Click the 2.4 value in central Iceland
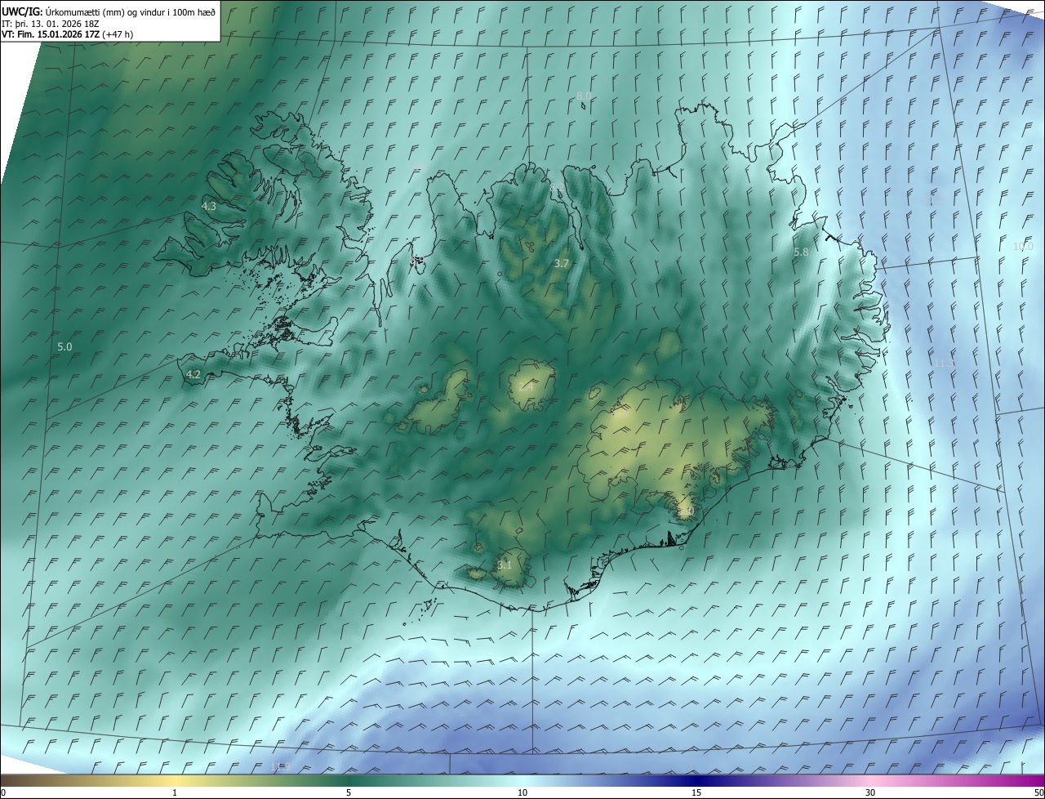The width and height of the screenshot is (1045, 799). (526, 386)
